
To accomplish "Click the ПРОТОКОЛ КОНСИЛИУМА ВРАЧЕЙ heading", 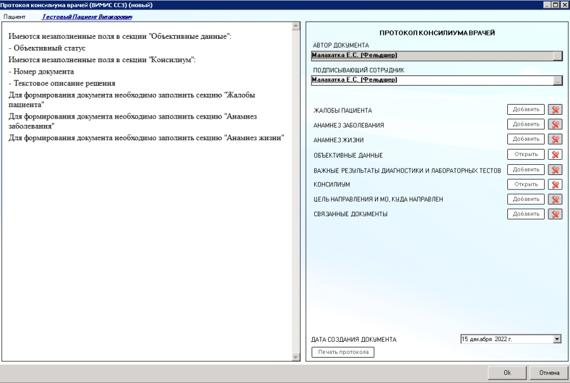I will coord(437,33).
